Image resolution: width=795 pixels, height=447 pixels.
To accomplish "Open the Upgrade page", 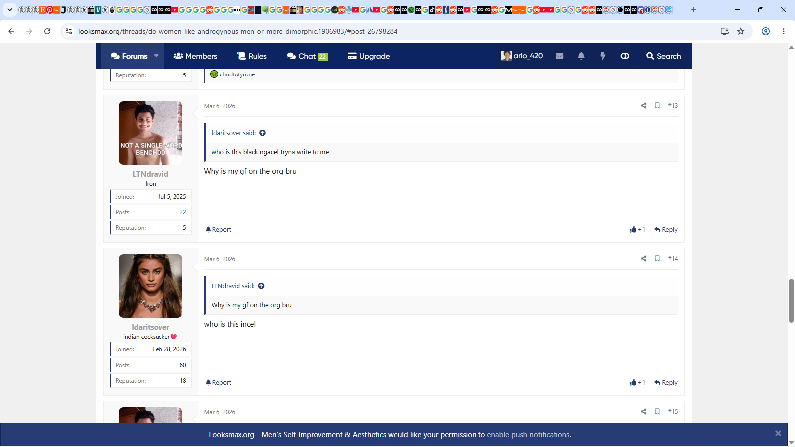I will (x=369, y=56).
